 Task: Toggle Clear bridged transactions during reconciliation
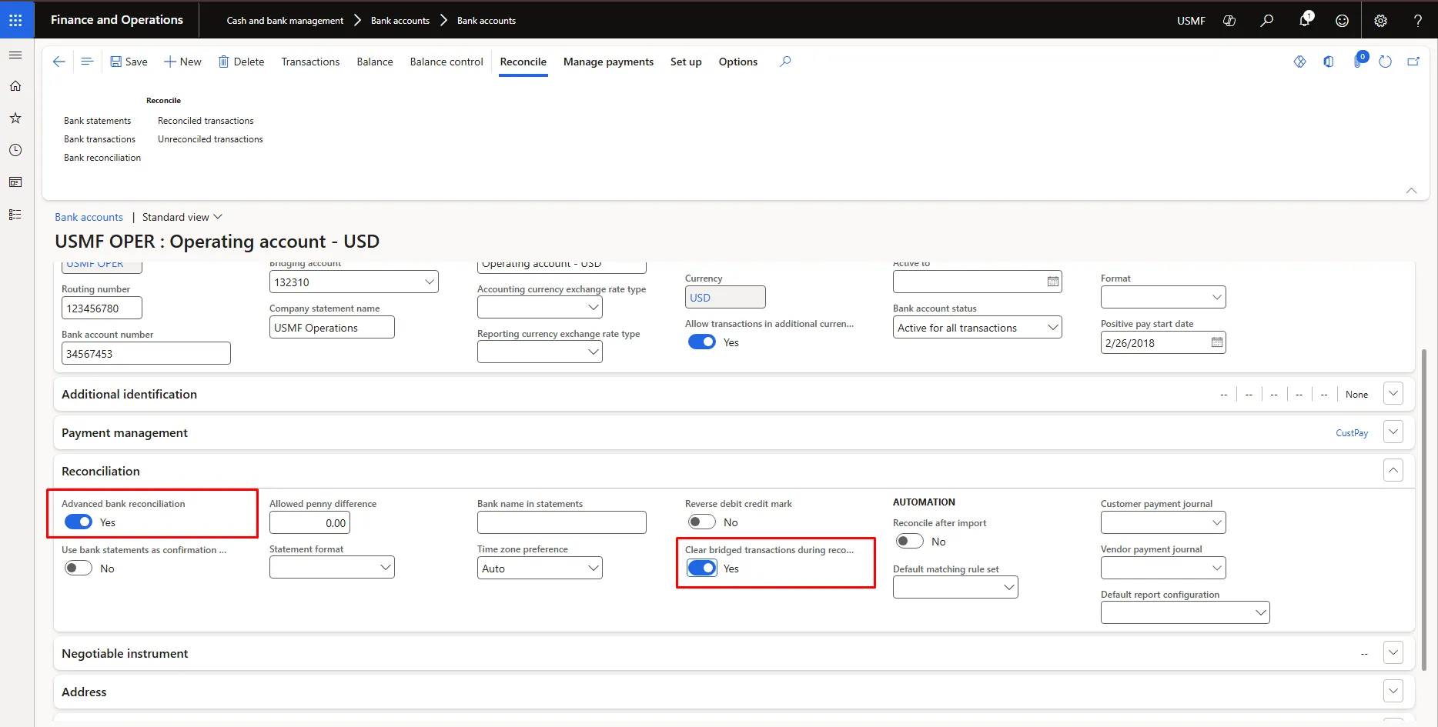point(702,569)
